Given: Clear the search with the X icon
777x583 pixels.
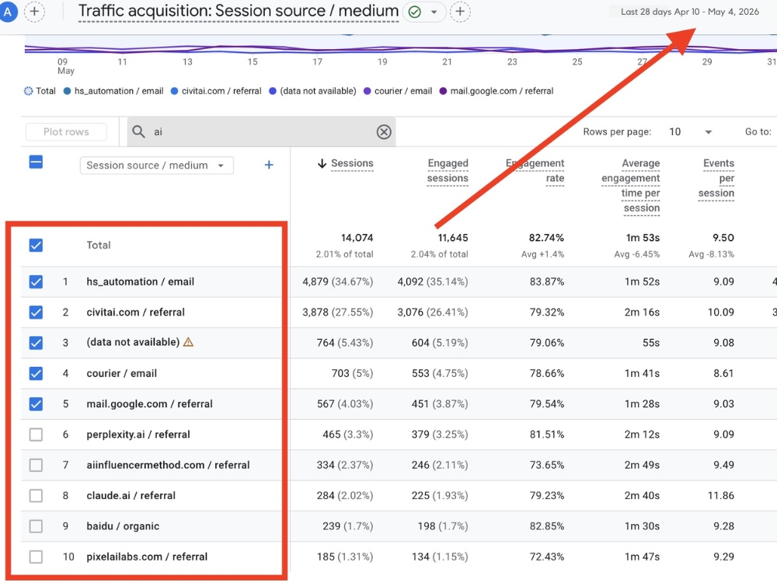Looking at the screenshot, I should (x=384, y=132).
